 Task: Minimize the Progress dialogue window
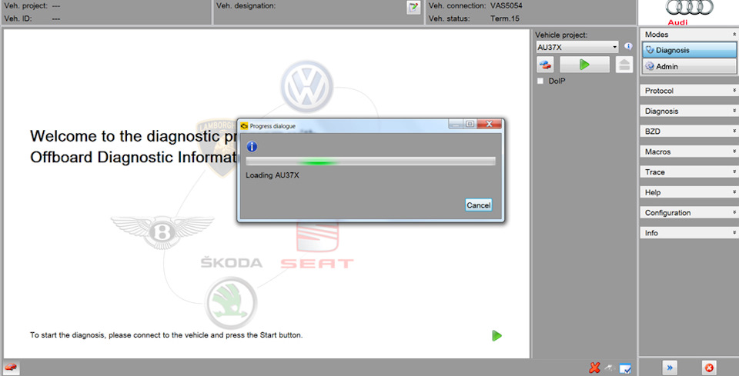455,124
